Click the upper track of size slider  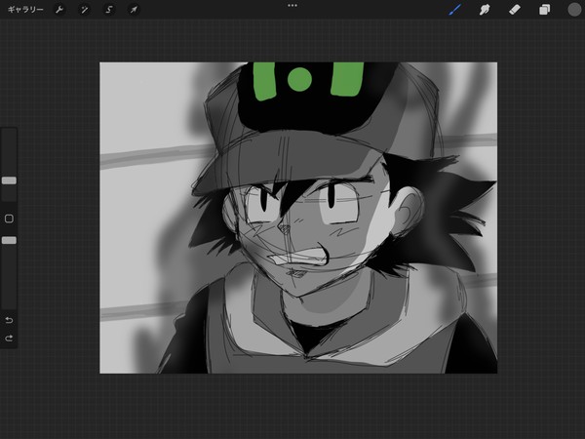pos(9,153)
